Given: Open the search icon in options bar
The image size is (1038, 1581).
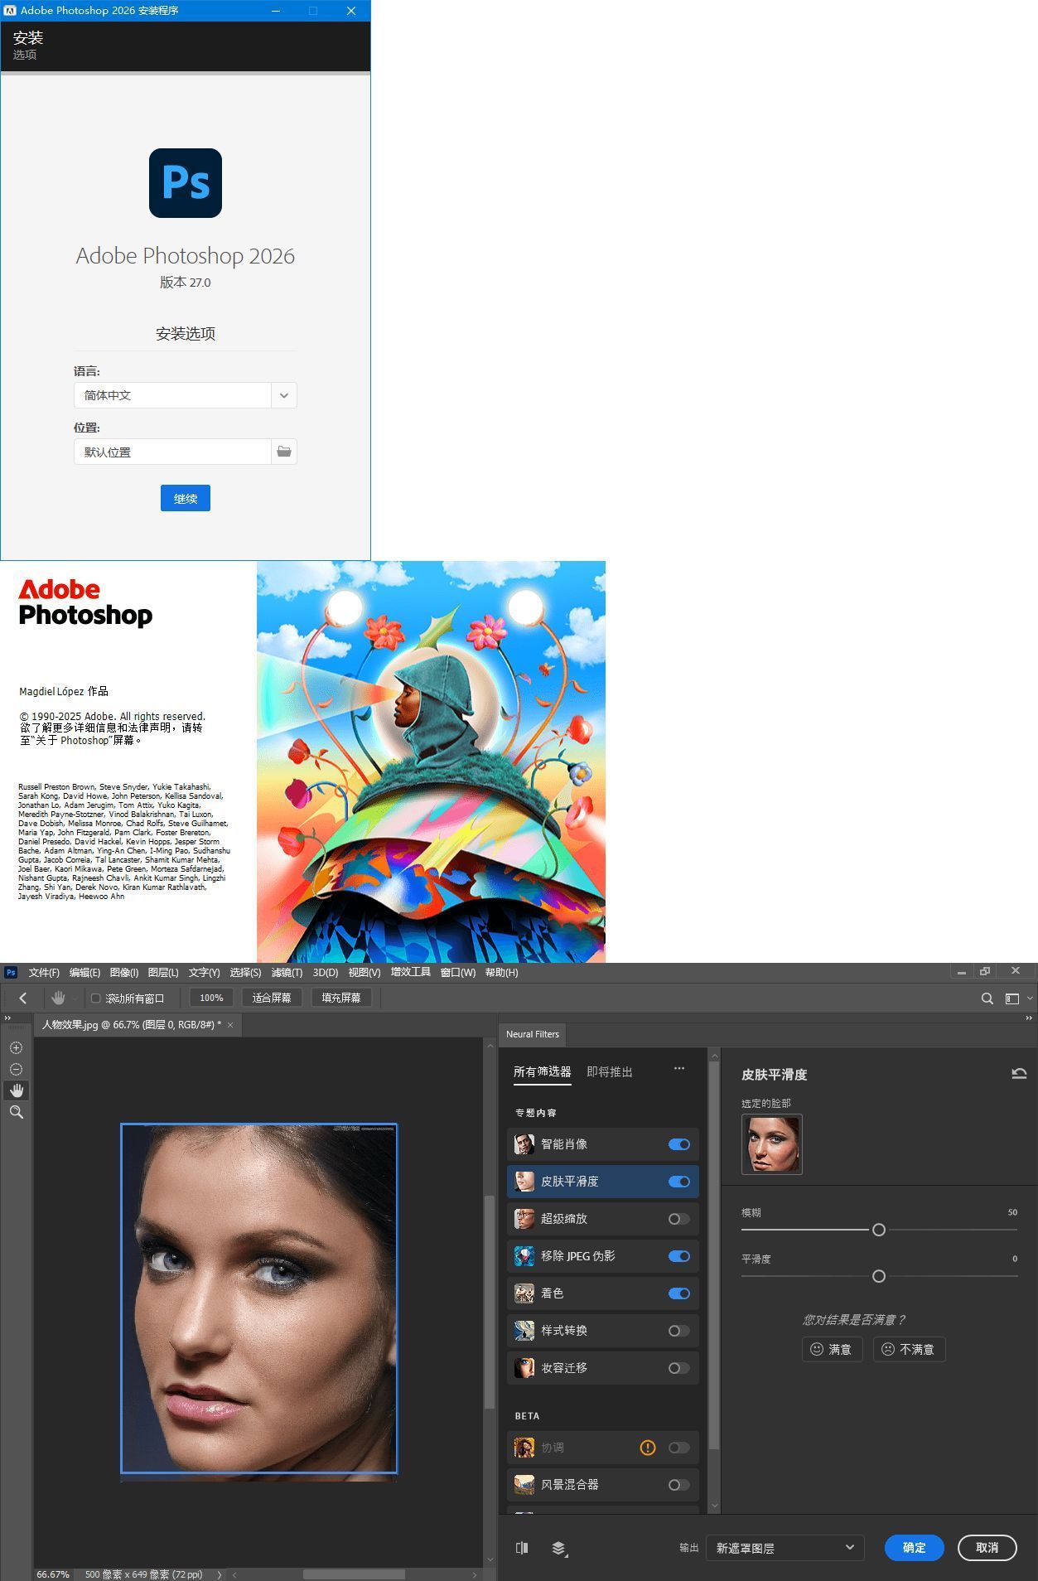Looking at the screenshot, I should coord(987,998).
